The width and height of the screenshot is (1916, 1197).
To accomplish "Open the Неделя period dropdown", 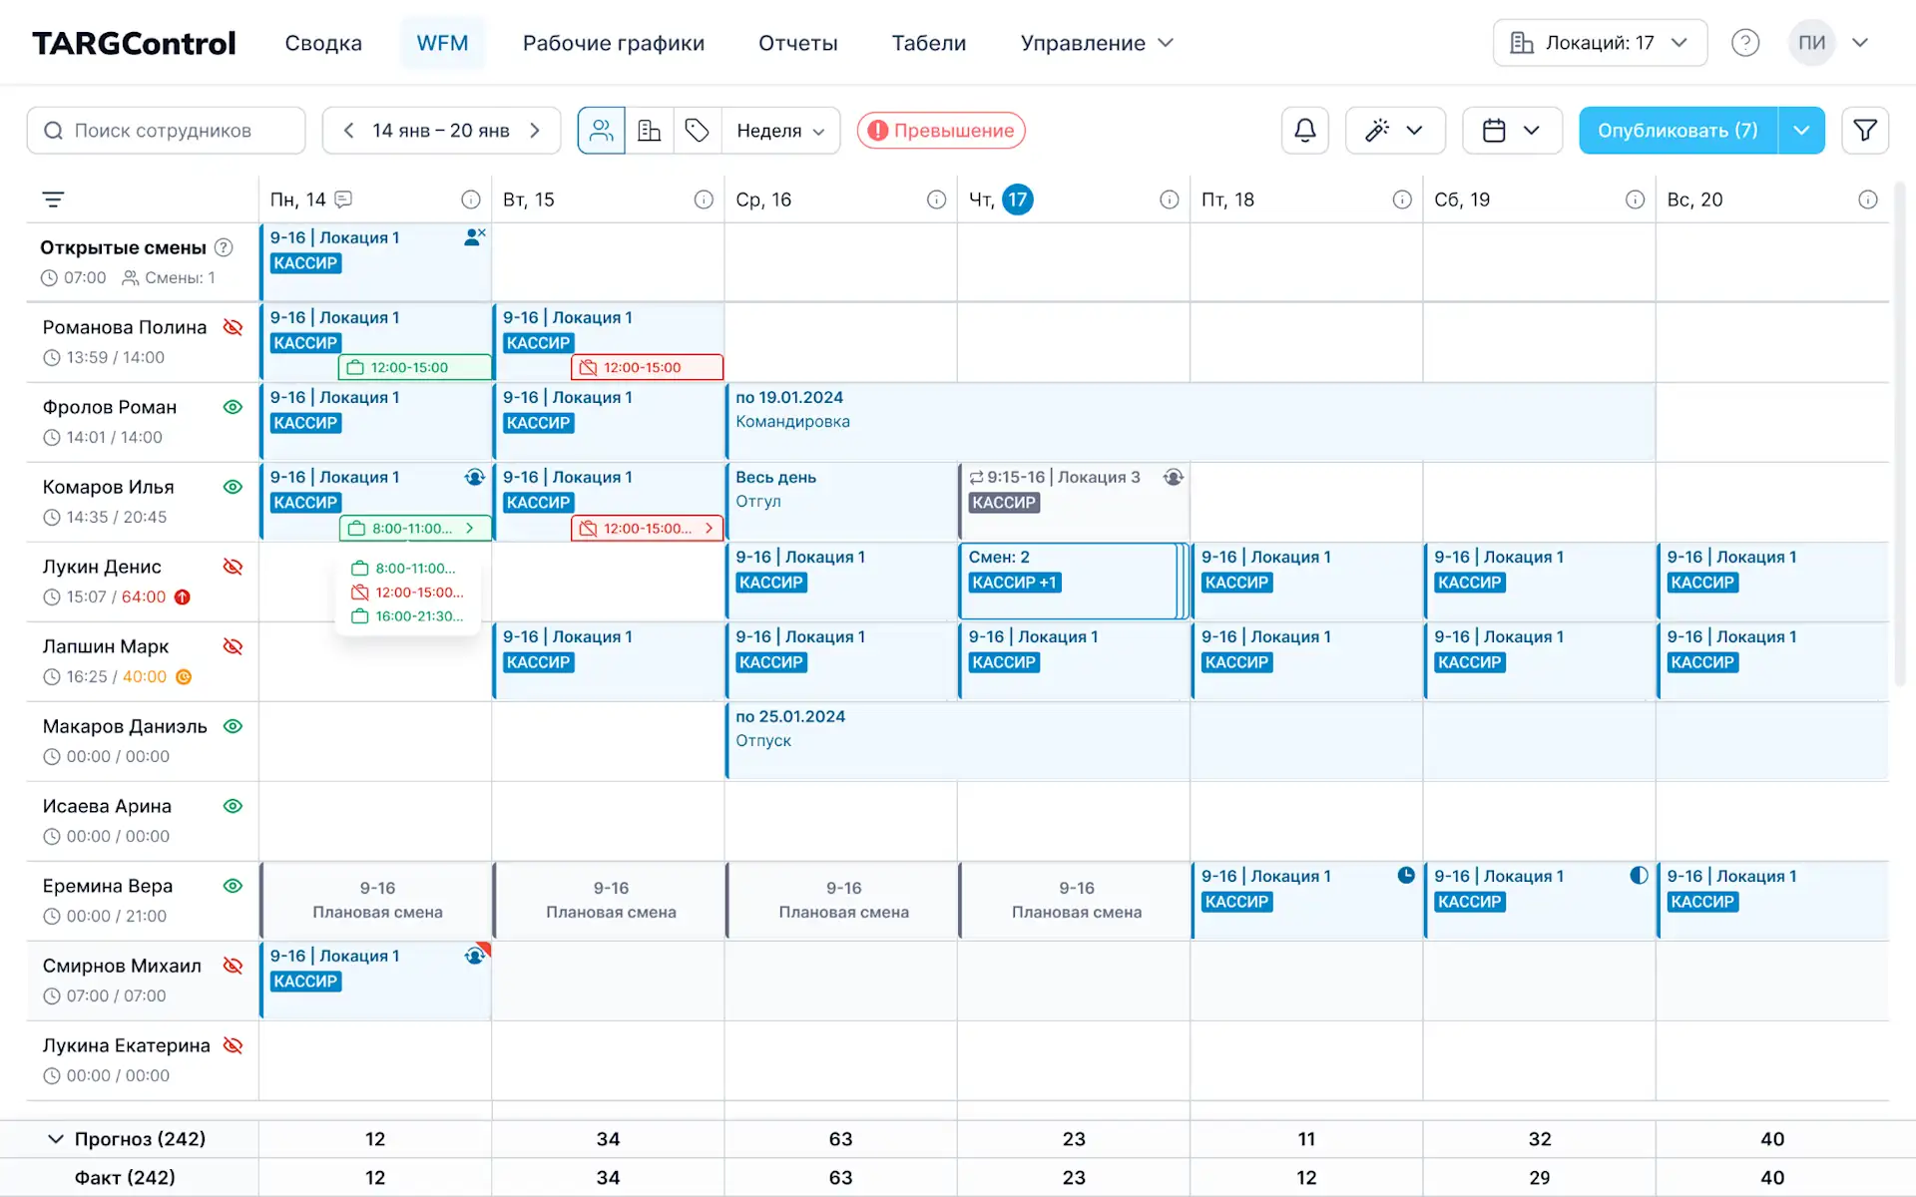I will 780,131.
